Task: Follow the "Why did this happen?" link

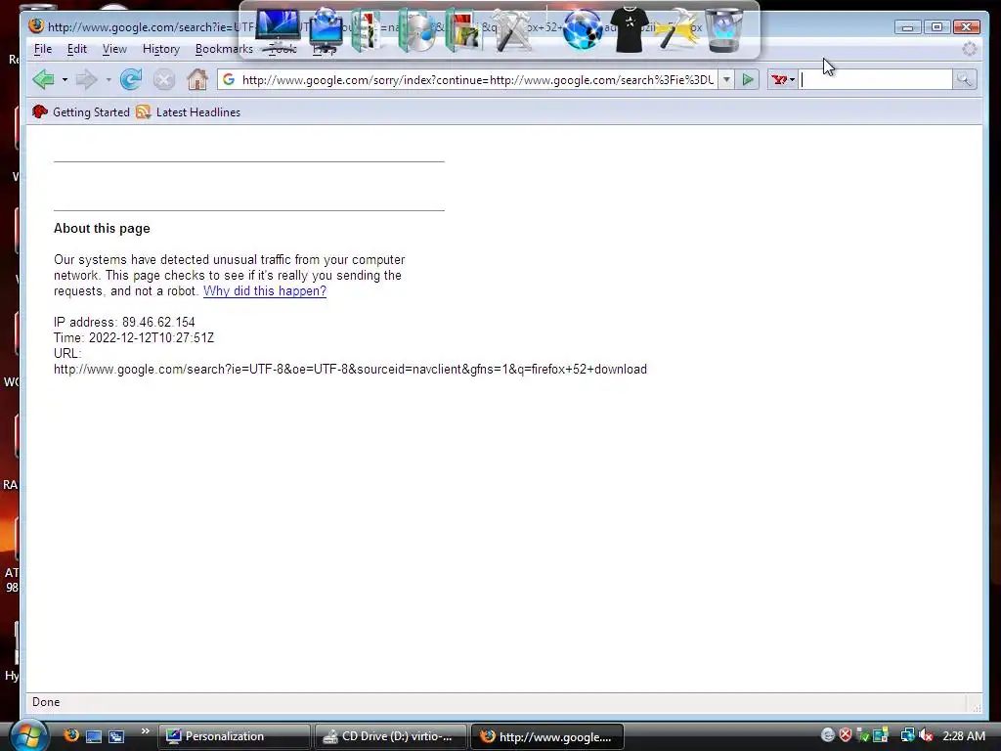Action: [265, 291]
